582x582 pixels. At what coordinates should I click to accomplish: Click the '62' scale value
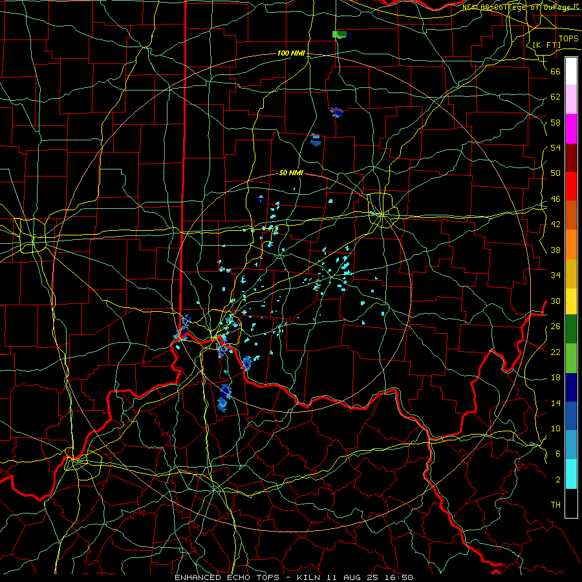[555, 97]
